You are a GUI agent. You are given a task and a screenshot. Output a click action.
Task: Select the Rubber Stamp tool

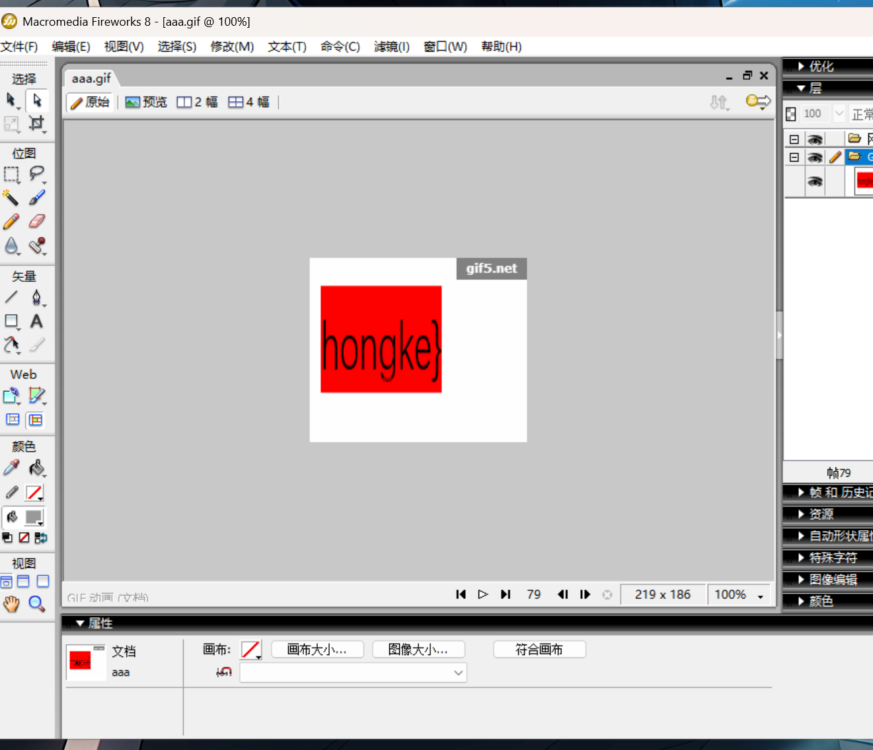click(37, 246)
